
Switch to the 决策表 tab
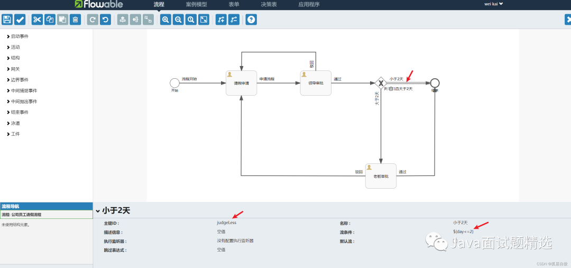click(269, 5)
